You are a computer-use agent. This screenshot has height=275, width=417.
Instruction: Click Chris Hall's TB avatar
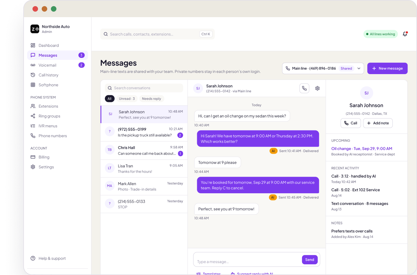(109, 150)
